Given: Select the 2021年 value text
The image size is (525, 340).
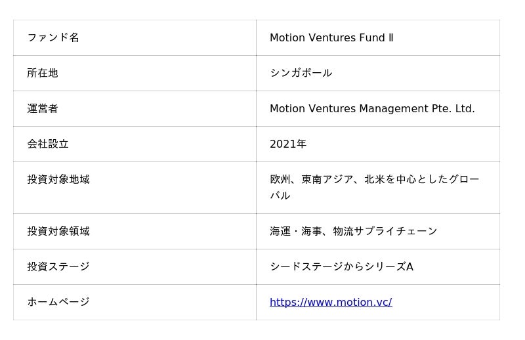Looking at the screenshot, I should (288, 144).
